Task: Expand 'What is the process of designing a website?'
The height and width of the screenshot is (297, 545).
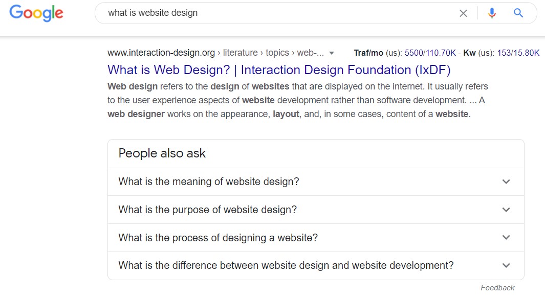Action: (x=316, y=238)
